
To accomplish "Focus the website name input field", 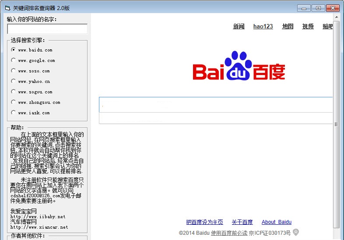I will click(x=47, y=29).
